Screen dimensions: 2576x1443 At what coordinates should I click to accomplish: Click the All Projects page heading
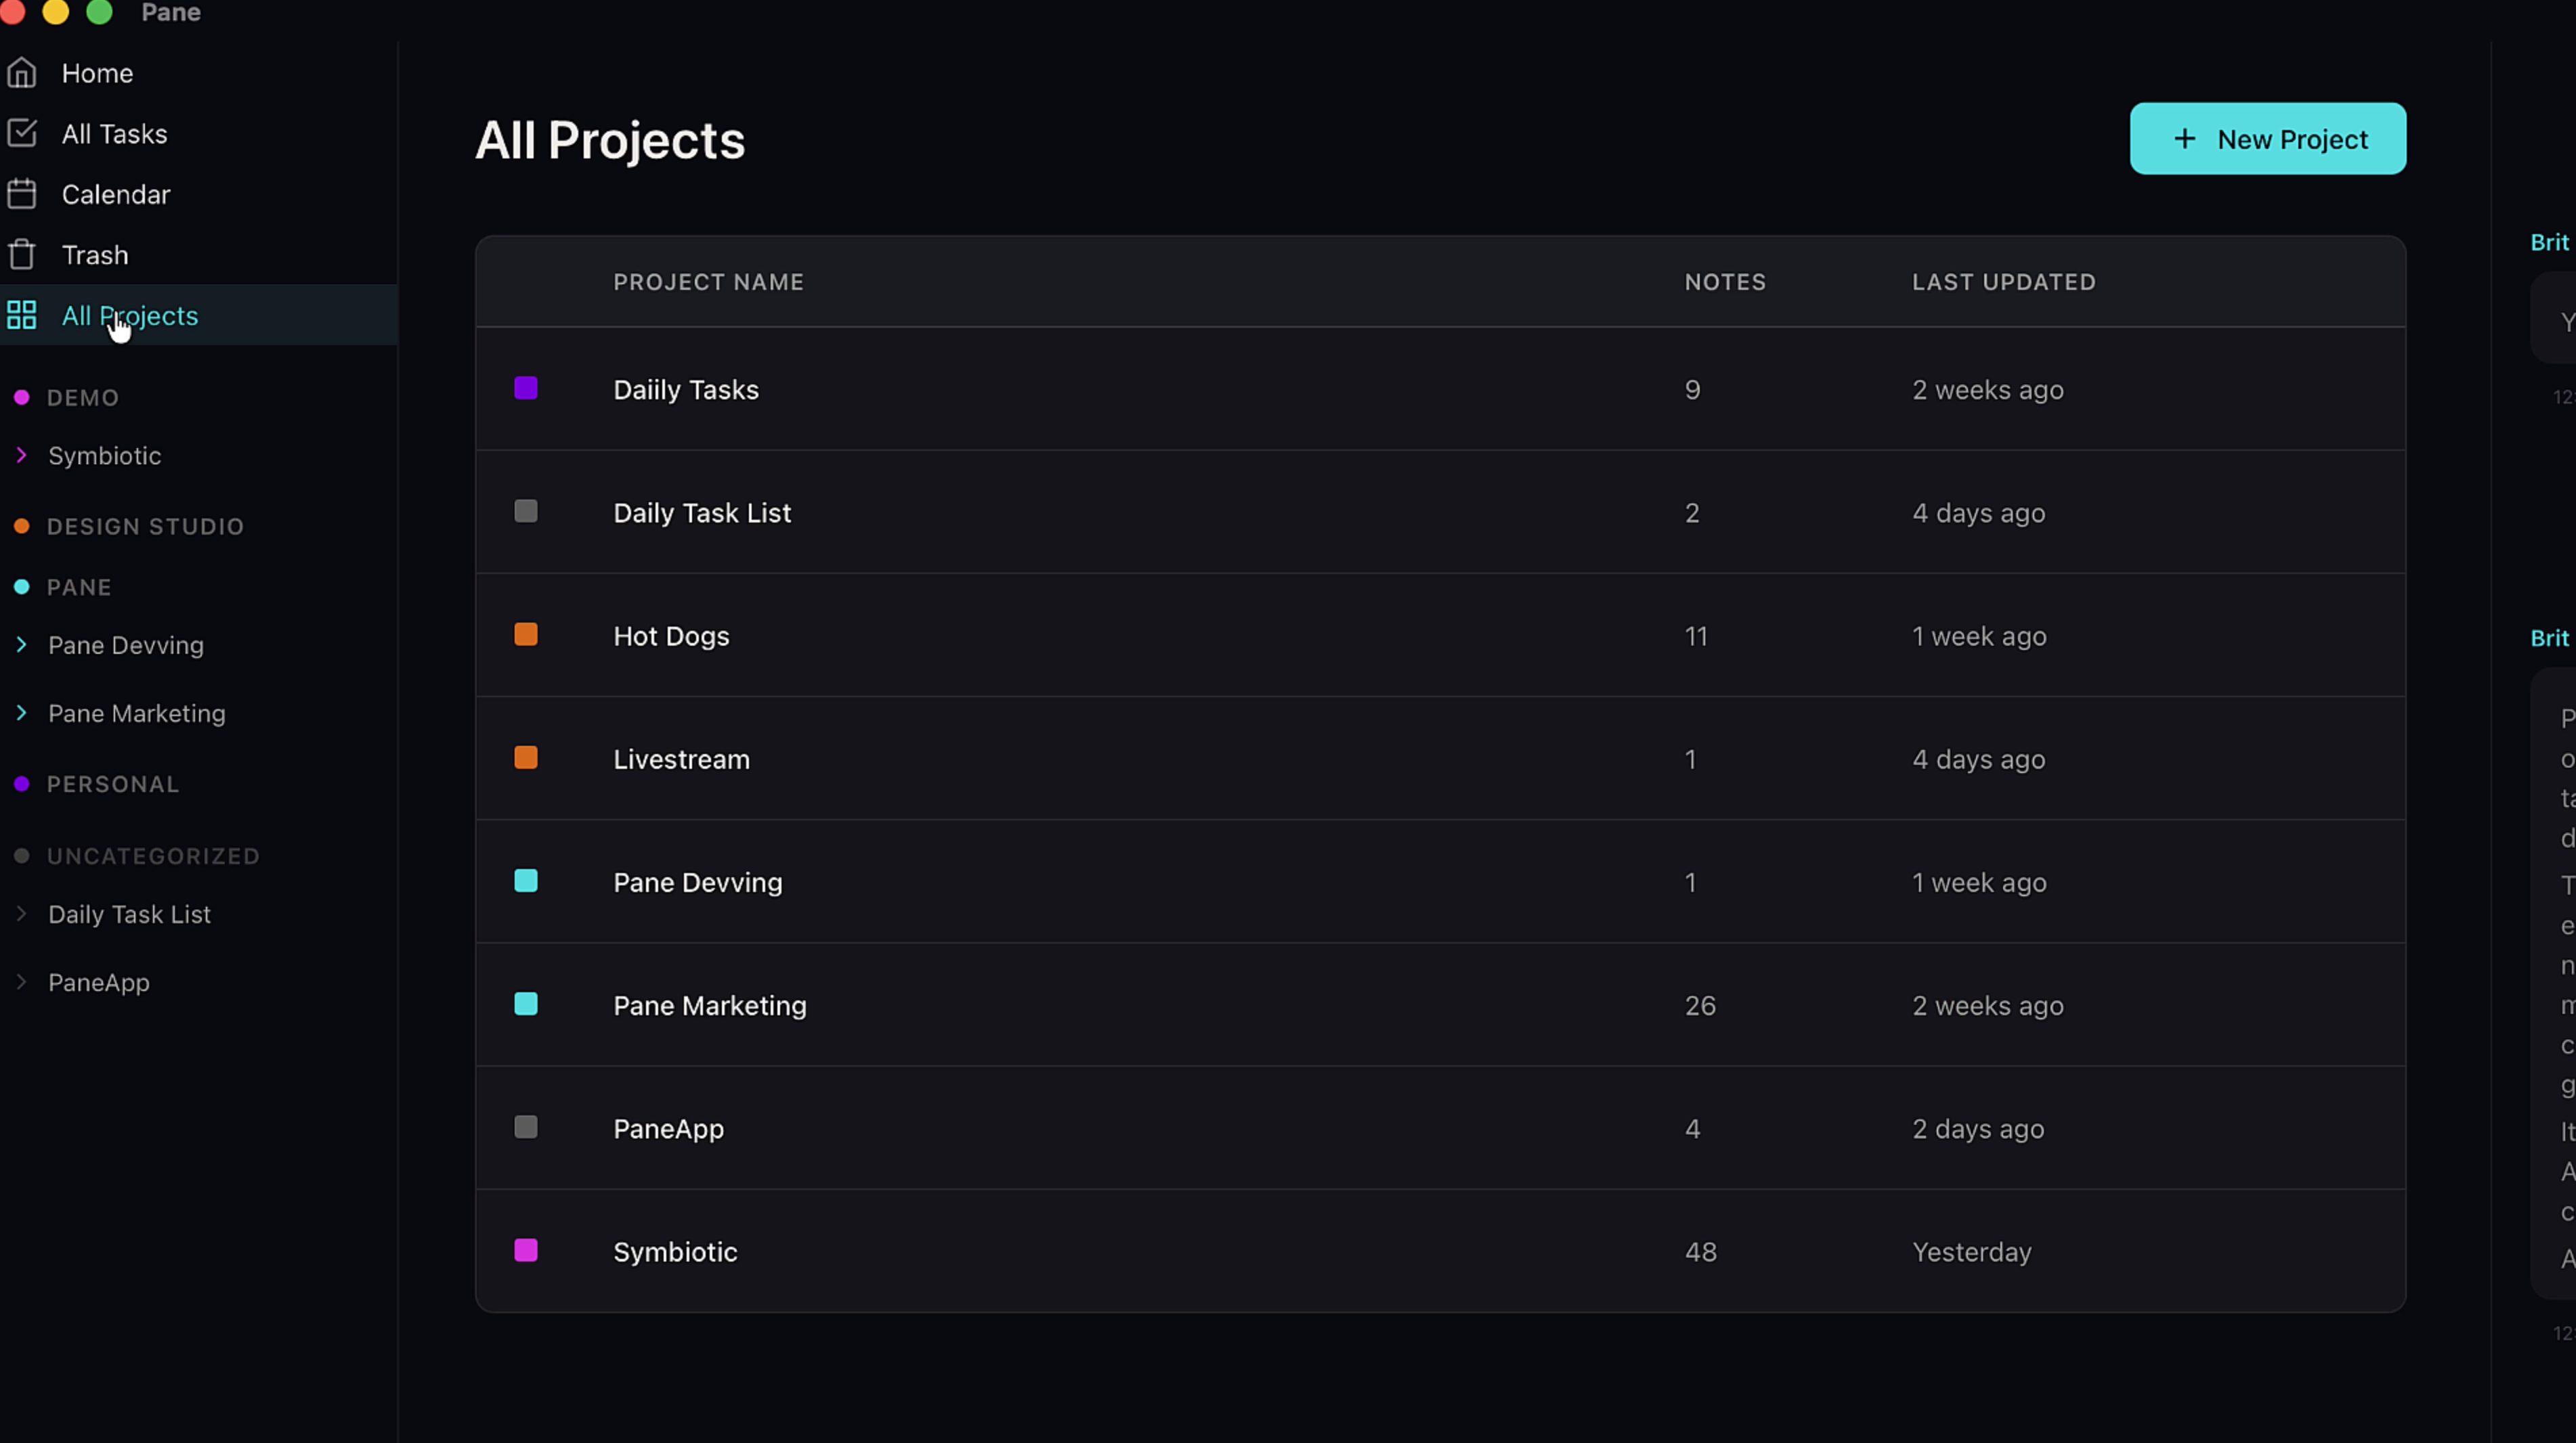tap(610, 140)
